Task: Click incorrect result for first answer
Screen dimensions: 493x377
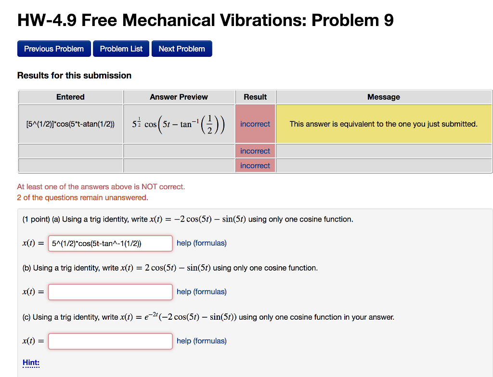Action: tap(255, 124)
